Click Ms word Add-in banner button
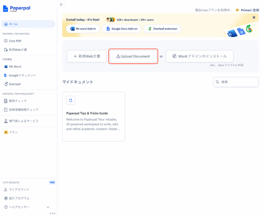The width and height of the screenshot is (262, 216). (83, 29)
